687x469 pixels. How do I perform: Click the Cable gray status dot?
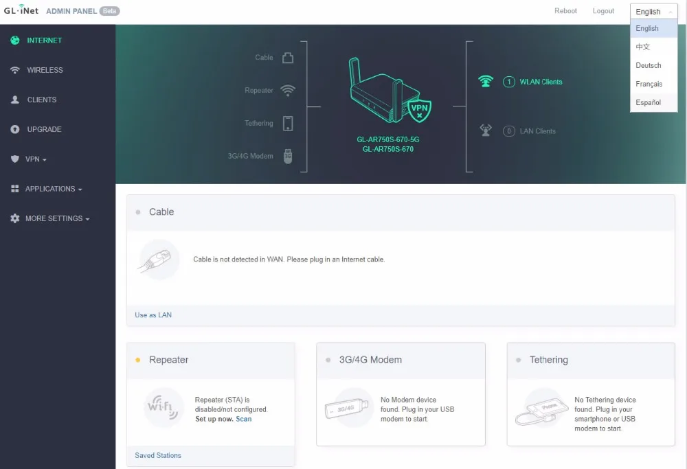138,212
